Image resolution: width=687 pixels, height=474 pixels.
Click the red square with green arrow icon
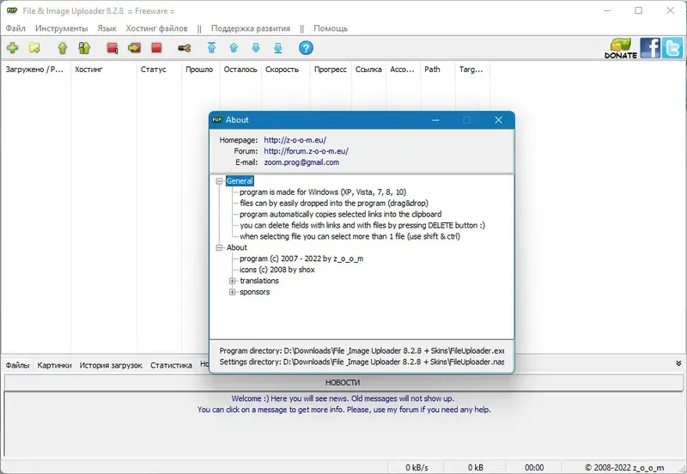134,48
